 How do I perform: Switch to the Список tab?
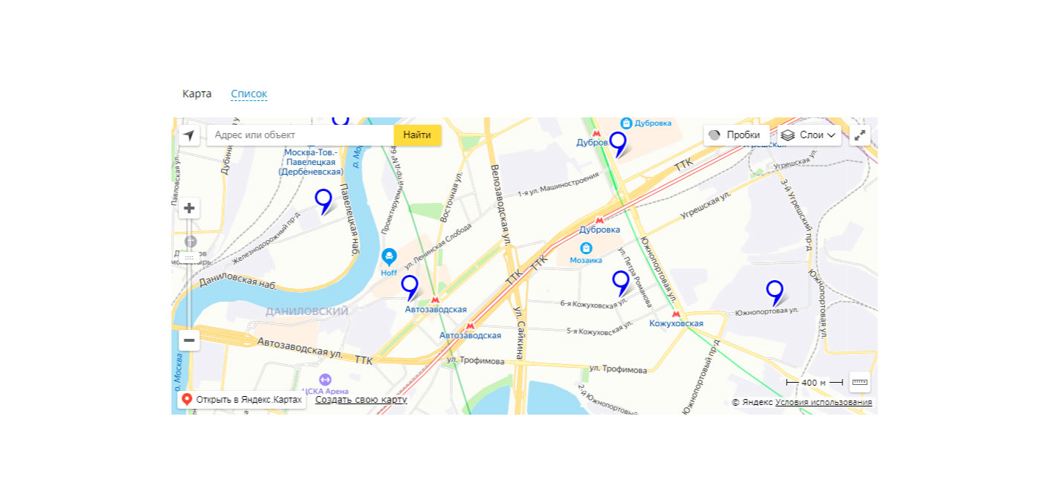(x=249, y=94)
